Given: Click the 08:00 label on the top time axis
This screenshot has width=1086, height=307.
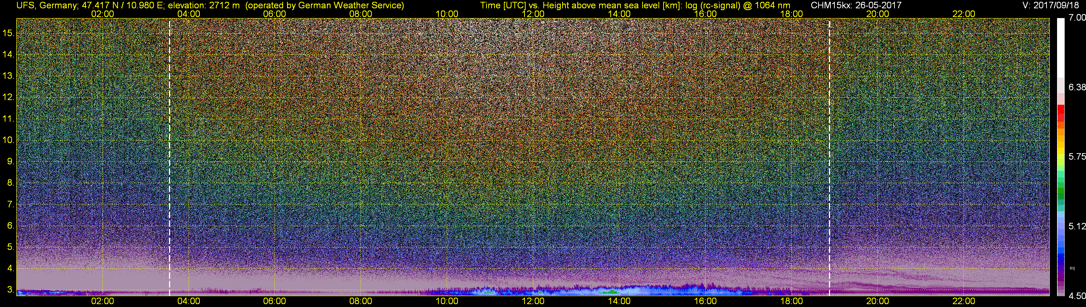Looking at the screenshot, I should pos(361,14).
